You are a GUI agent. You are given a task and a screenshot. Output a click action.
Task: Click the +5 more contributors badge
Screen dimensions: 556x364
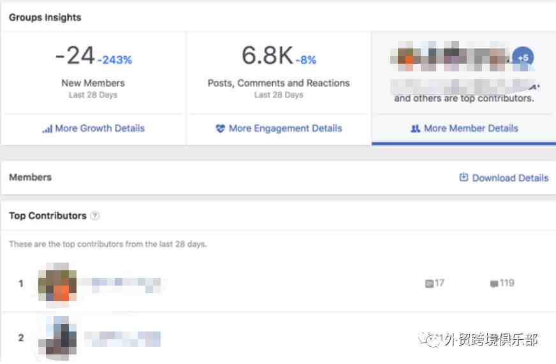(x=523, y=58)
